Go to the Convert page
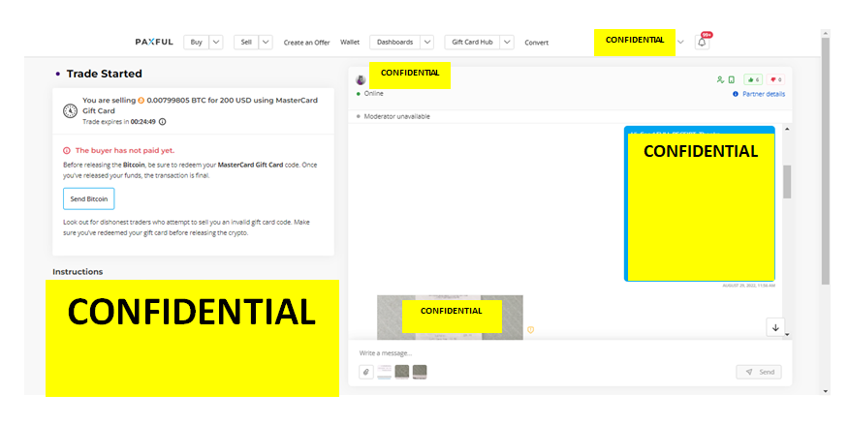Image resolution: width=849 pixels, height=425 pixels. 537,43
